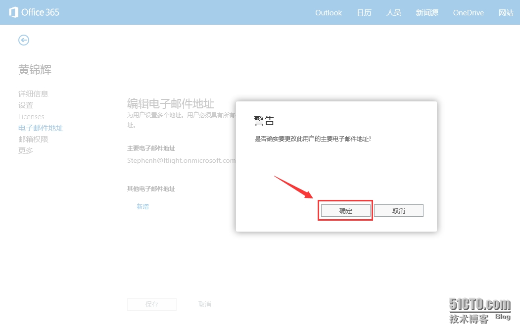The width and height of the screenshot is (520, 333).
Task: Click the primary email address Stephenh@ltlight.onmicrosoft.com
Action: point(181,160)
